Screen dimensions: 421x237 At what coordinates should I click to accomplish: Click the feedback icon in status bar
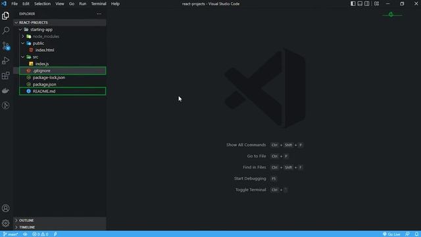[407, 234]
